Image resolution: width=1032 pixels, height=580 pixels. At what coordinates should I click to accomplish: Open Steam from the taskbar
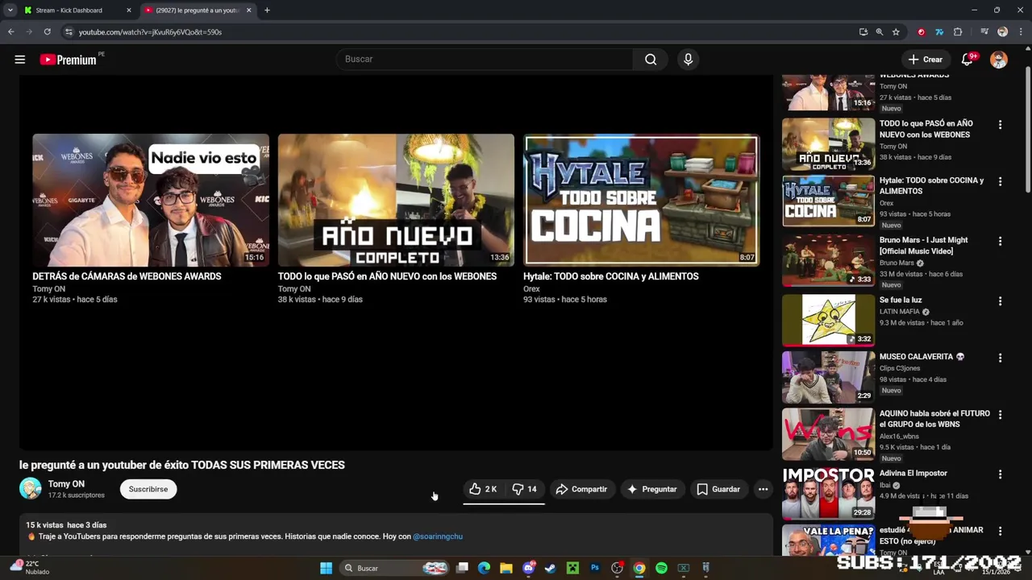point(550,568)
